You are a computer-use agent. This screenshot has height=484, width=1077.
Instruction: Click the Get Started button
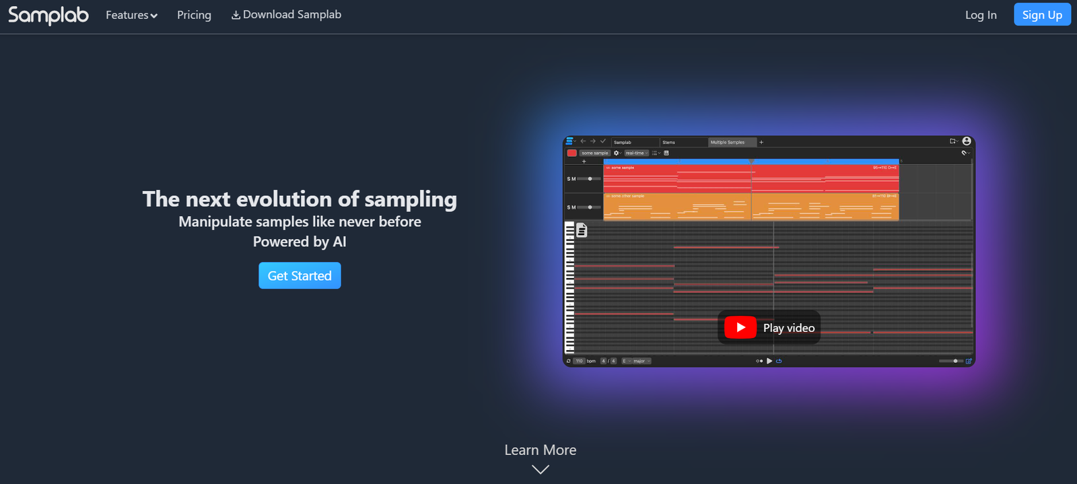(x=300, y=275)
